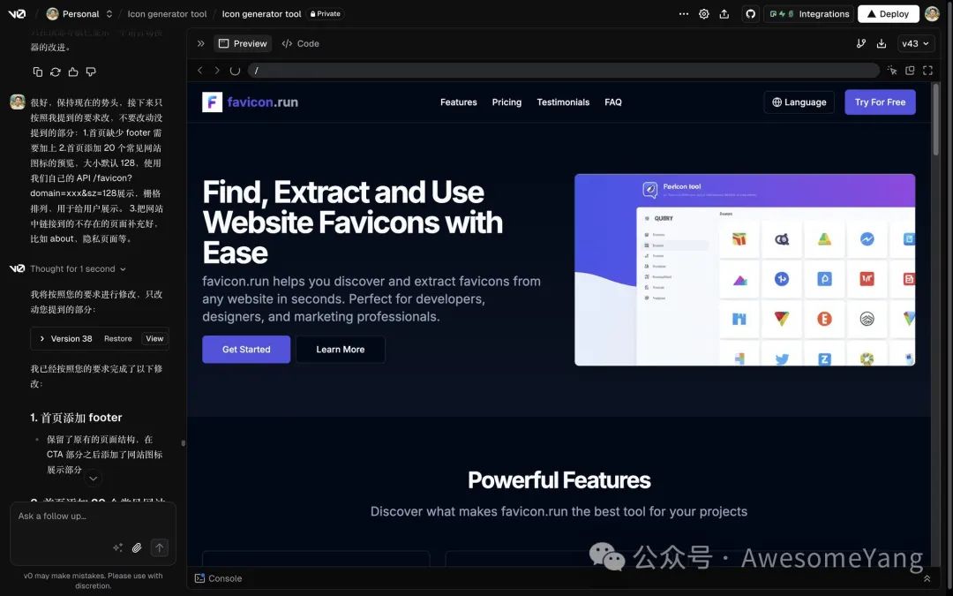Image resolution: width=953 pixels, height=596 pixels.
Task: Open the Testimonials nav link
Action: coord(563,102)
